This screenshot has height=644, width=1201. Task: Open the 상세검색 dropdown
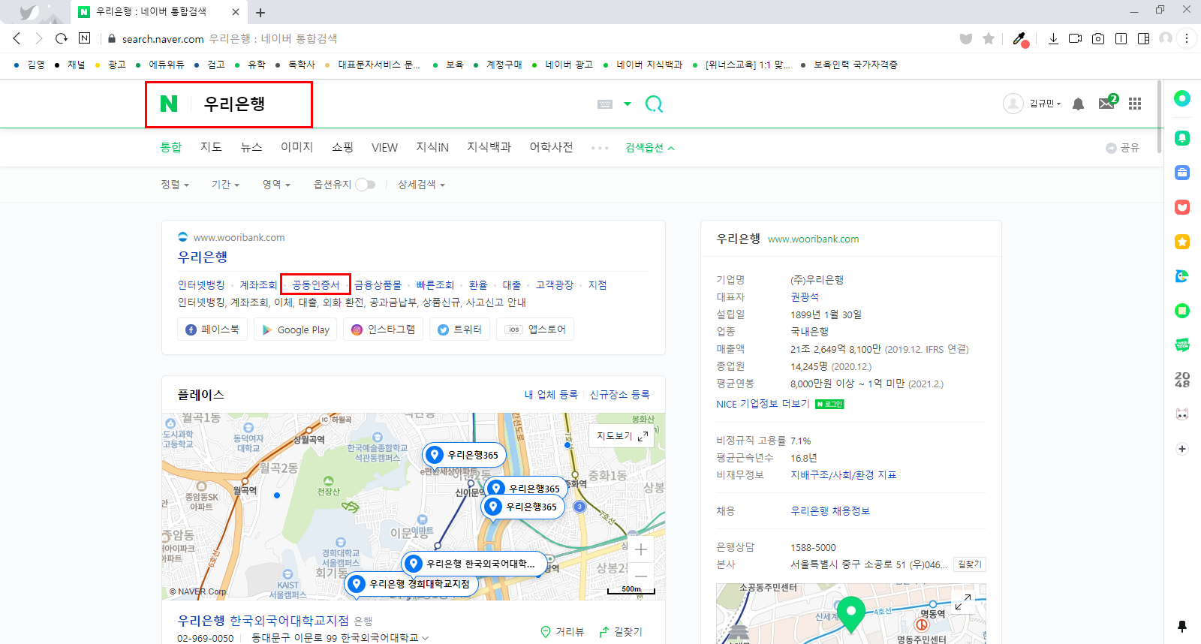(421, 185)
